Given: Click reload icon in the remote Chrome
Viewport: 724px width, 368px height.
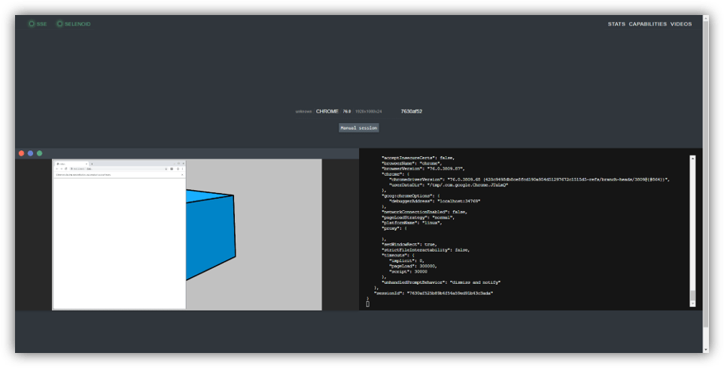Looking at the screenshot, I should (65, 169).
